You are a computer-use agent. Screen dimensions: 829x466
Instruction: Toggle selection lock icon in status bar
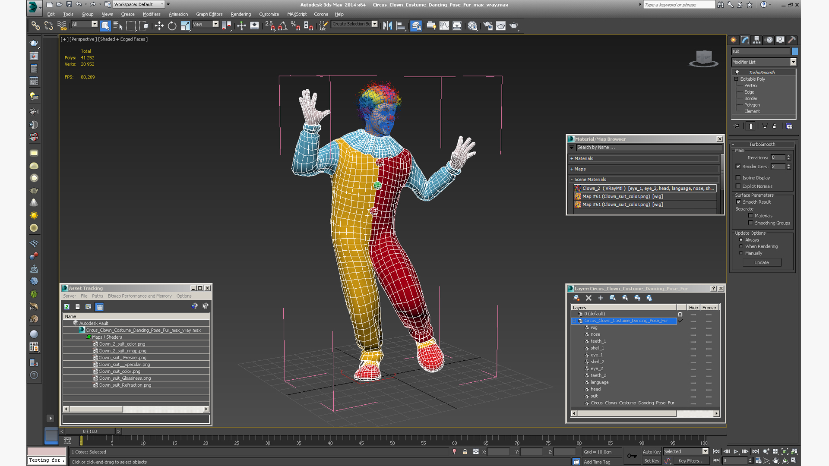click(465, 452)
